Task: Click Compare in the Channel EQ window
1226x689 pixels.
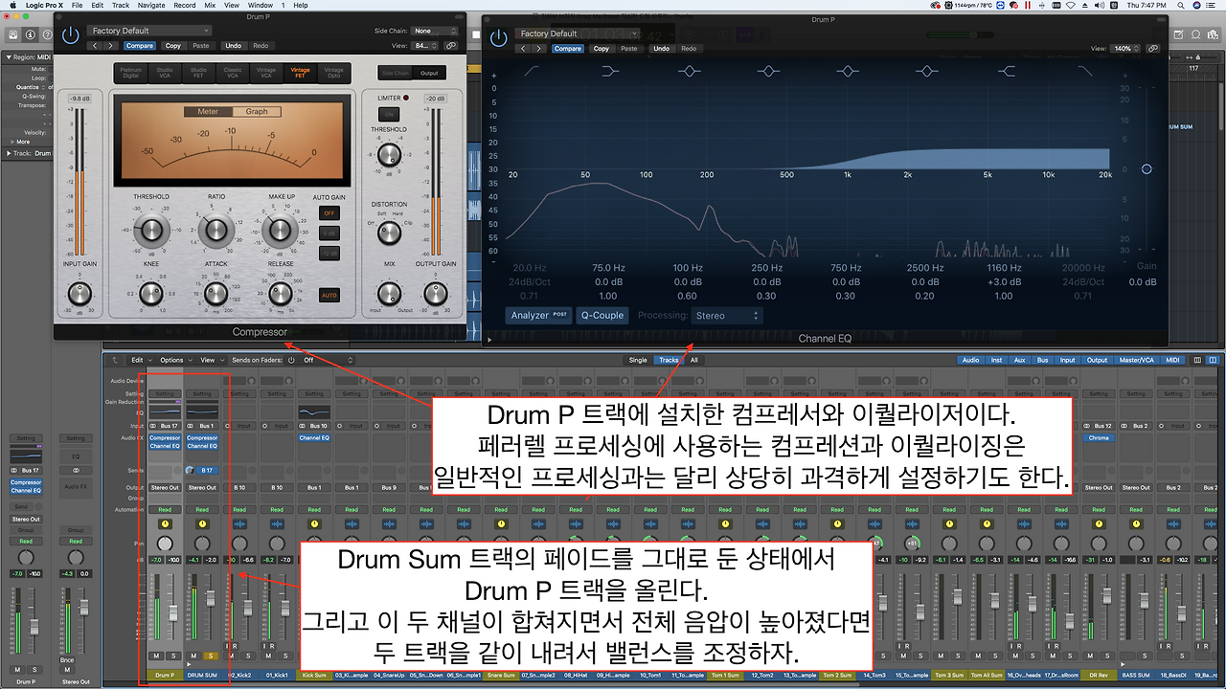Action: point(567,48)
